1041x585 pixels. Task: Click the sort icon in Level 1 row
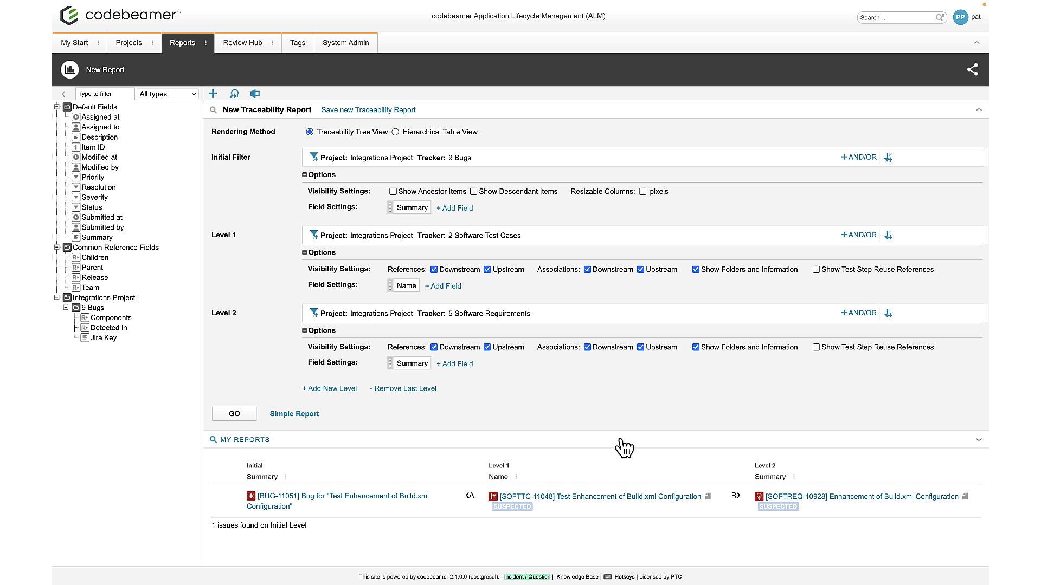point(888,235)
